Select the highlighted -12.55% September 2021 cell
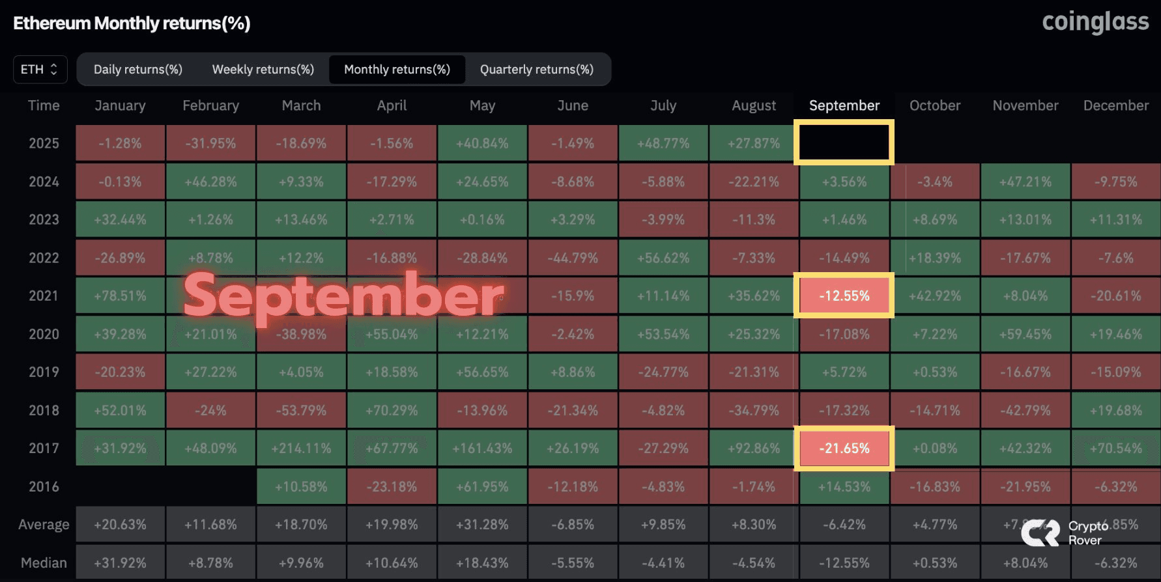 tap(844, 296)
